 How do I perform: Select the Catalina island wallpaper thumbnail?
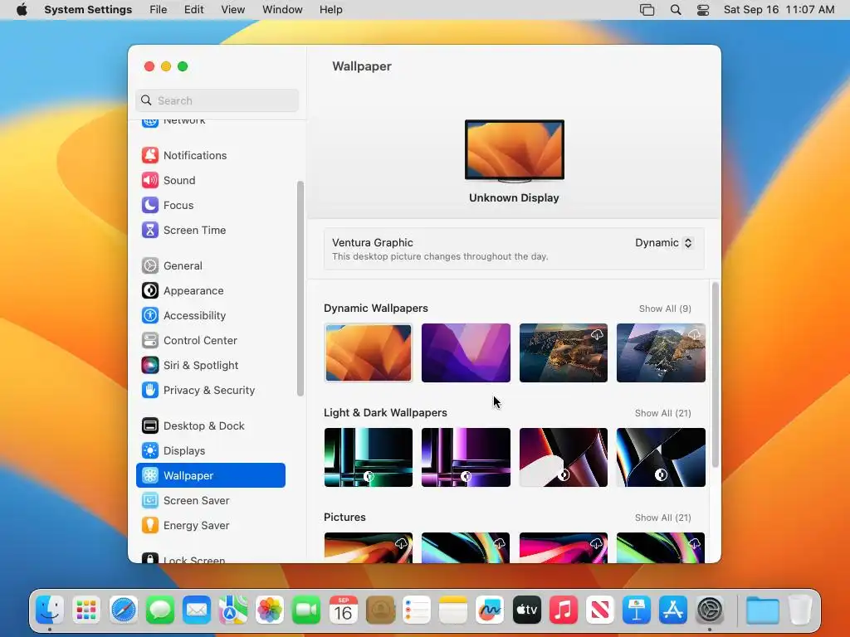click(x=661, y=353)
